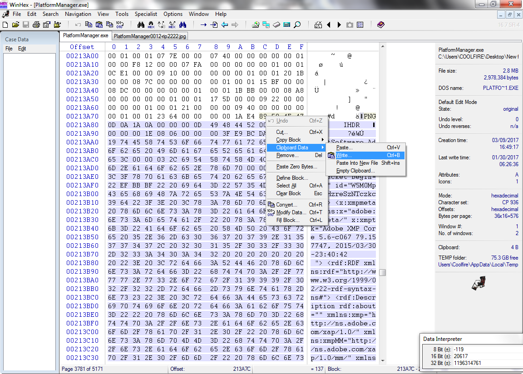
Task: Click the hex view scrollbar down arrow
Action: tap(383, 360)
